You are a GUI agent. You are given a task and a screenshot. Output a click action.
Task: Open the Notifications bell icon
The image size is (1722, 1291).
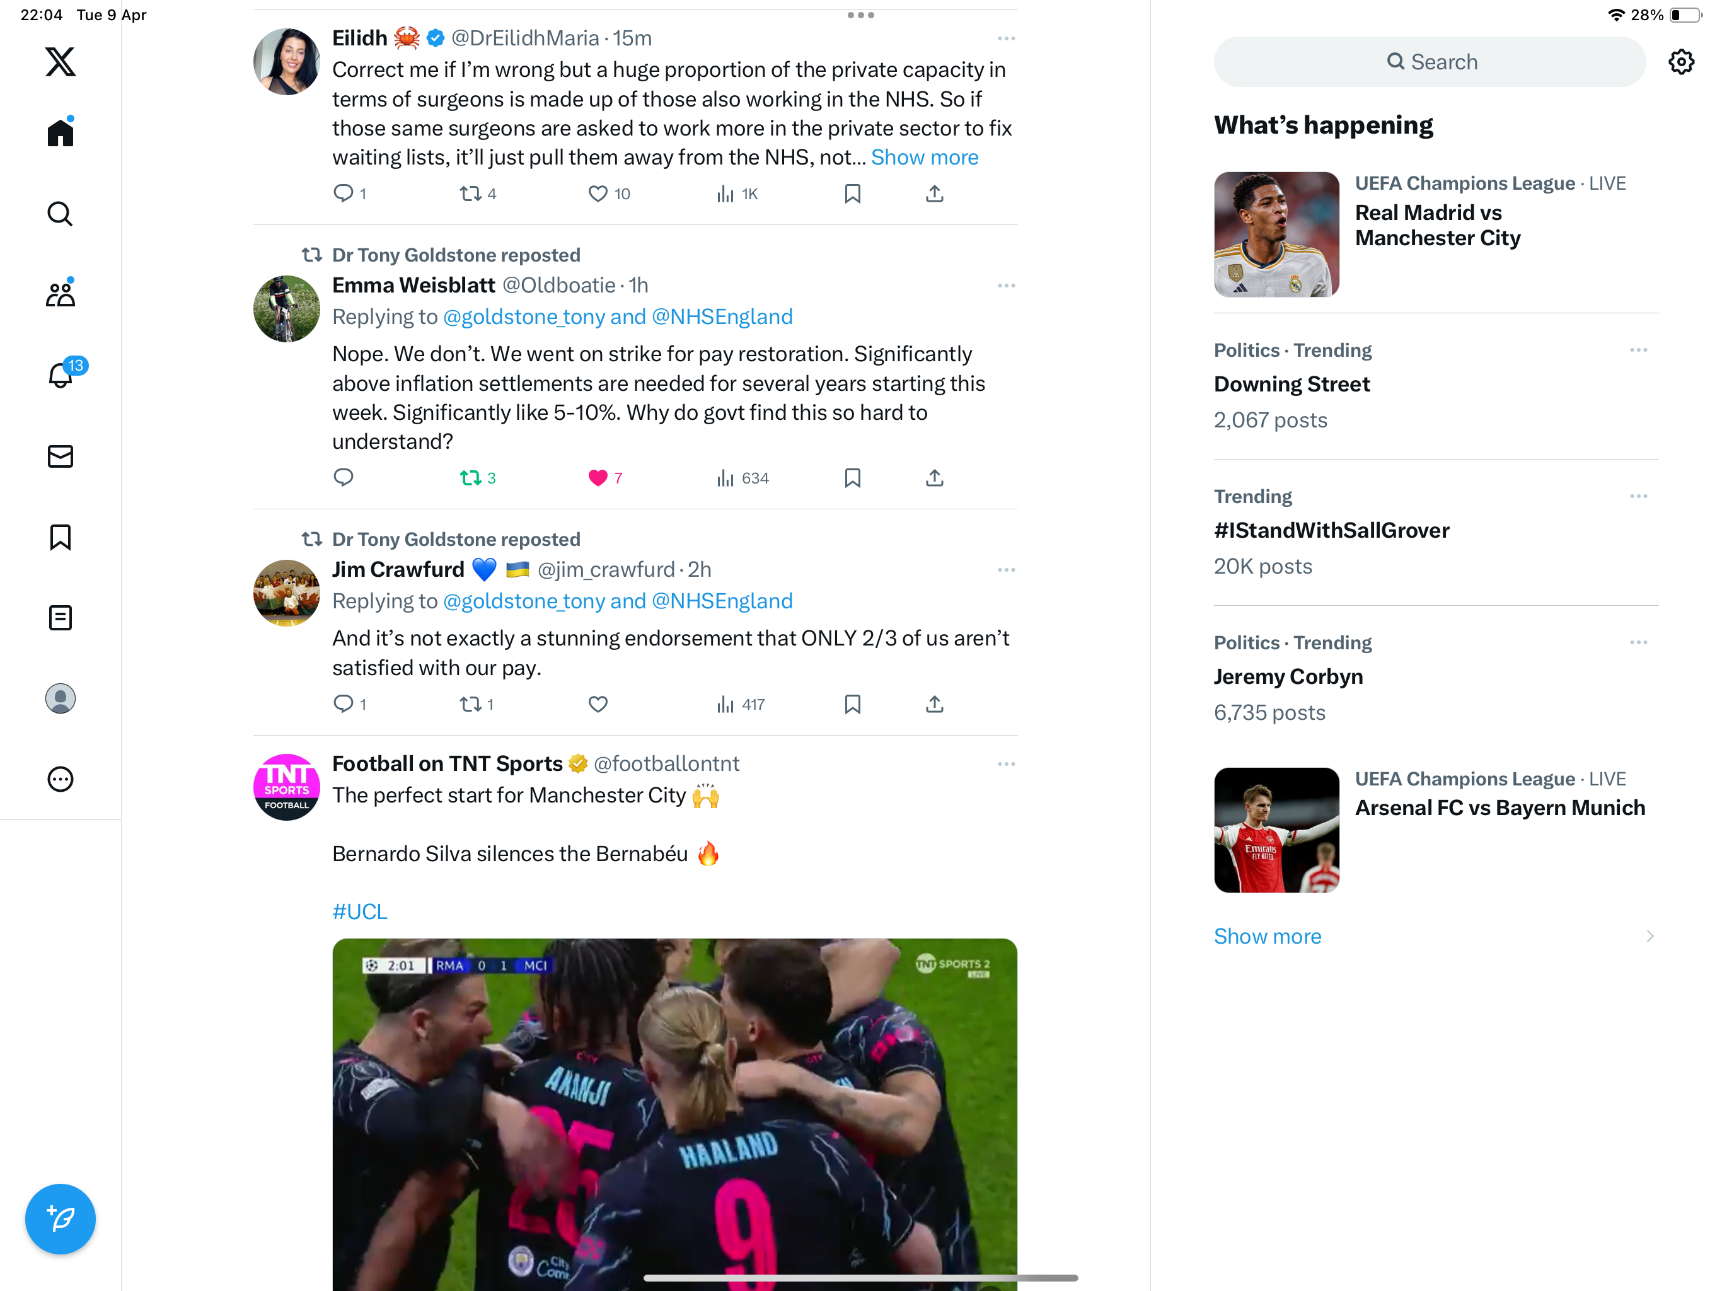click(x=61, y=375)
